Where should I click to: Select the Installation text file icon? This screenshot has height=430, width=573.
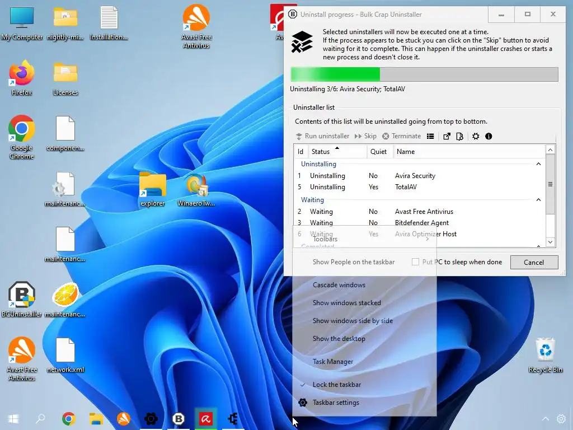click(109, 24)
